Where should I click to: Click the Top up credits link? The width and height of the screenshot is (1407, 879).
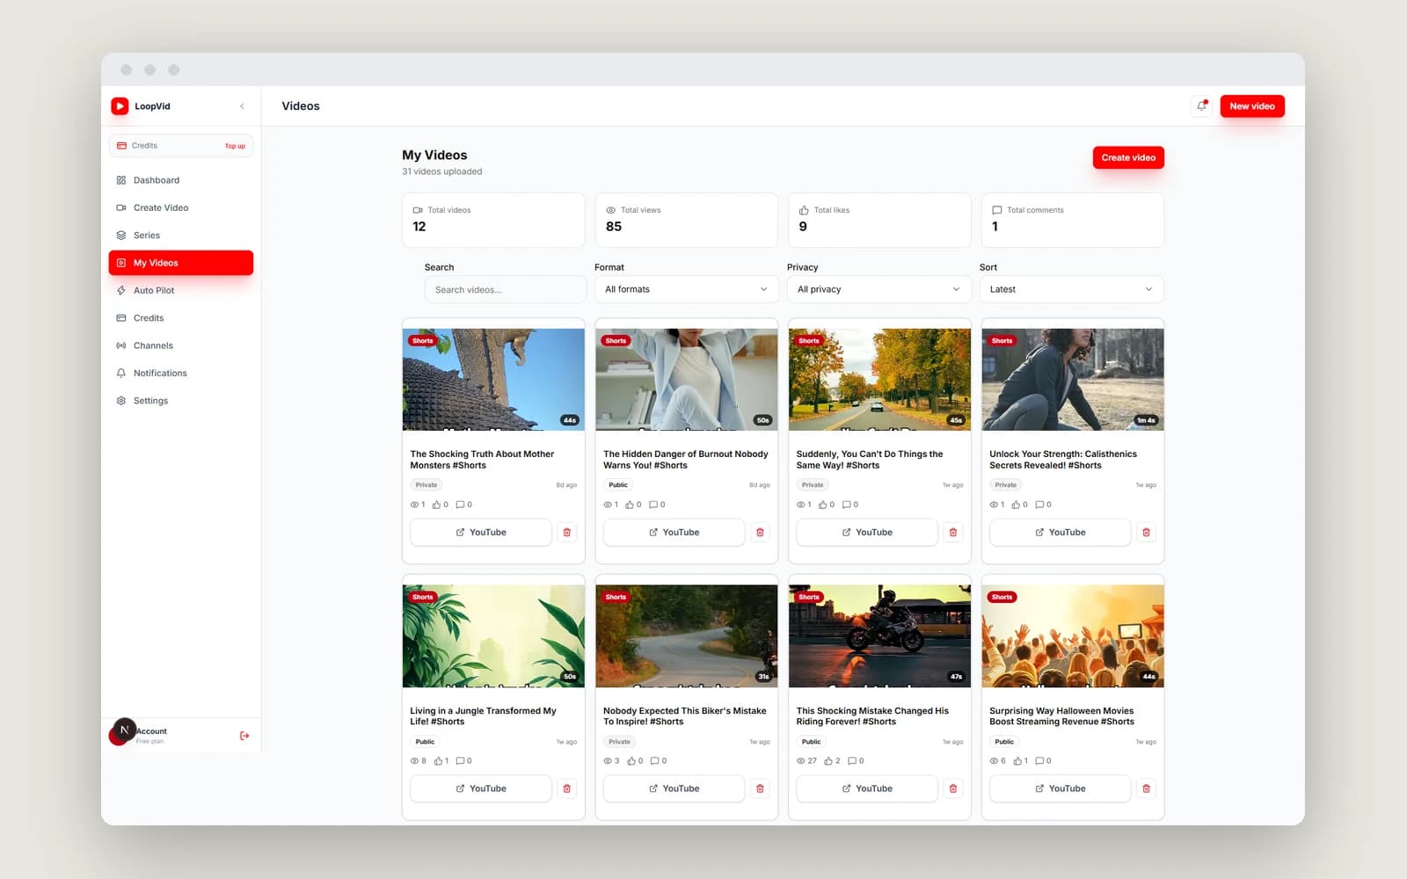click(235, 146)
